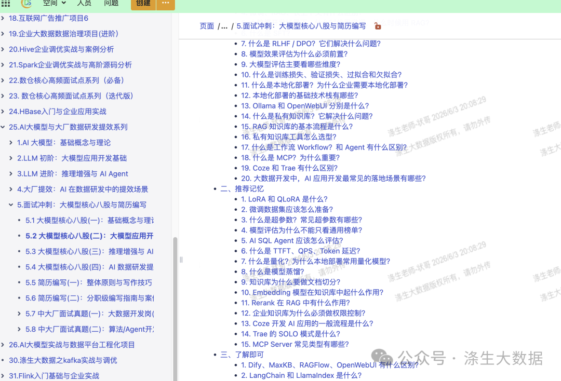Open 23. 数仓核心高频面试点系列（迭代版） page
The width and height of the screenshot is (561, 381).
72,96
